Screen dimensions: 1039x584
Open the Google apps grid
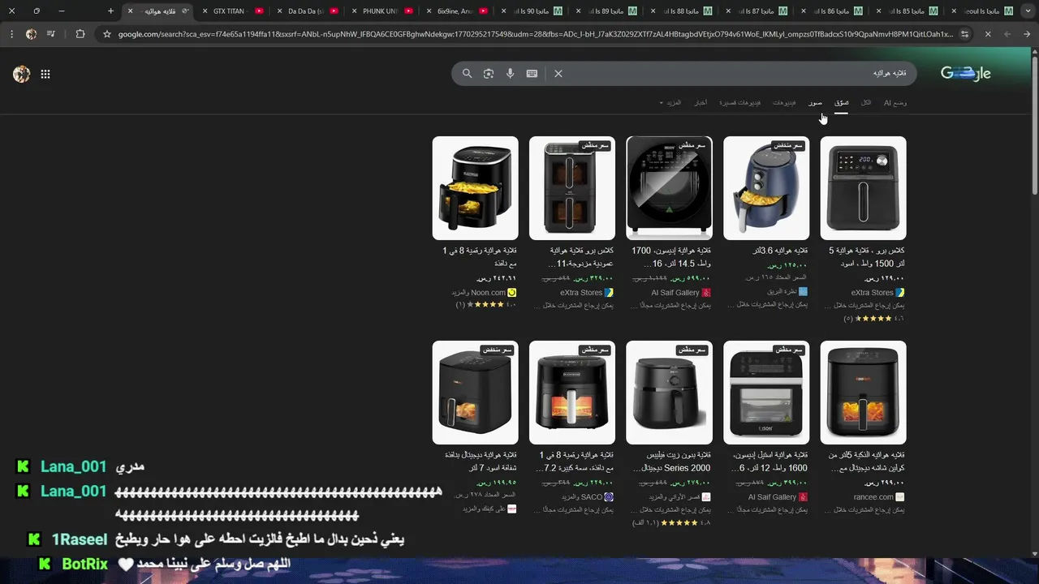tap(45, 74)
